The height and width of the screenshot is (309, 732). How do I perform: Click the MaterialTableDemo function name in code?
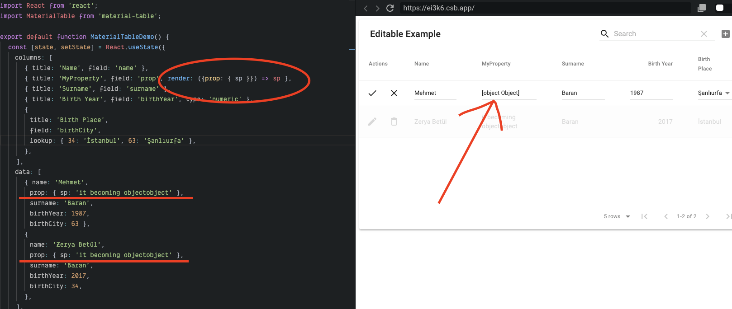(x=122, y=37)
